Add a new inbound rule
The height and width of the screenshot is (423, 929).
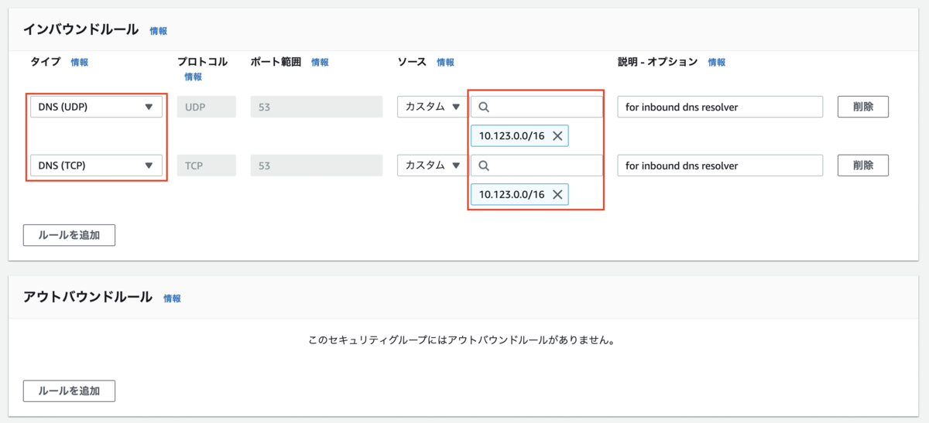click(69, 235)
